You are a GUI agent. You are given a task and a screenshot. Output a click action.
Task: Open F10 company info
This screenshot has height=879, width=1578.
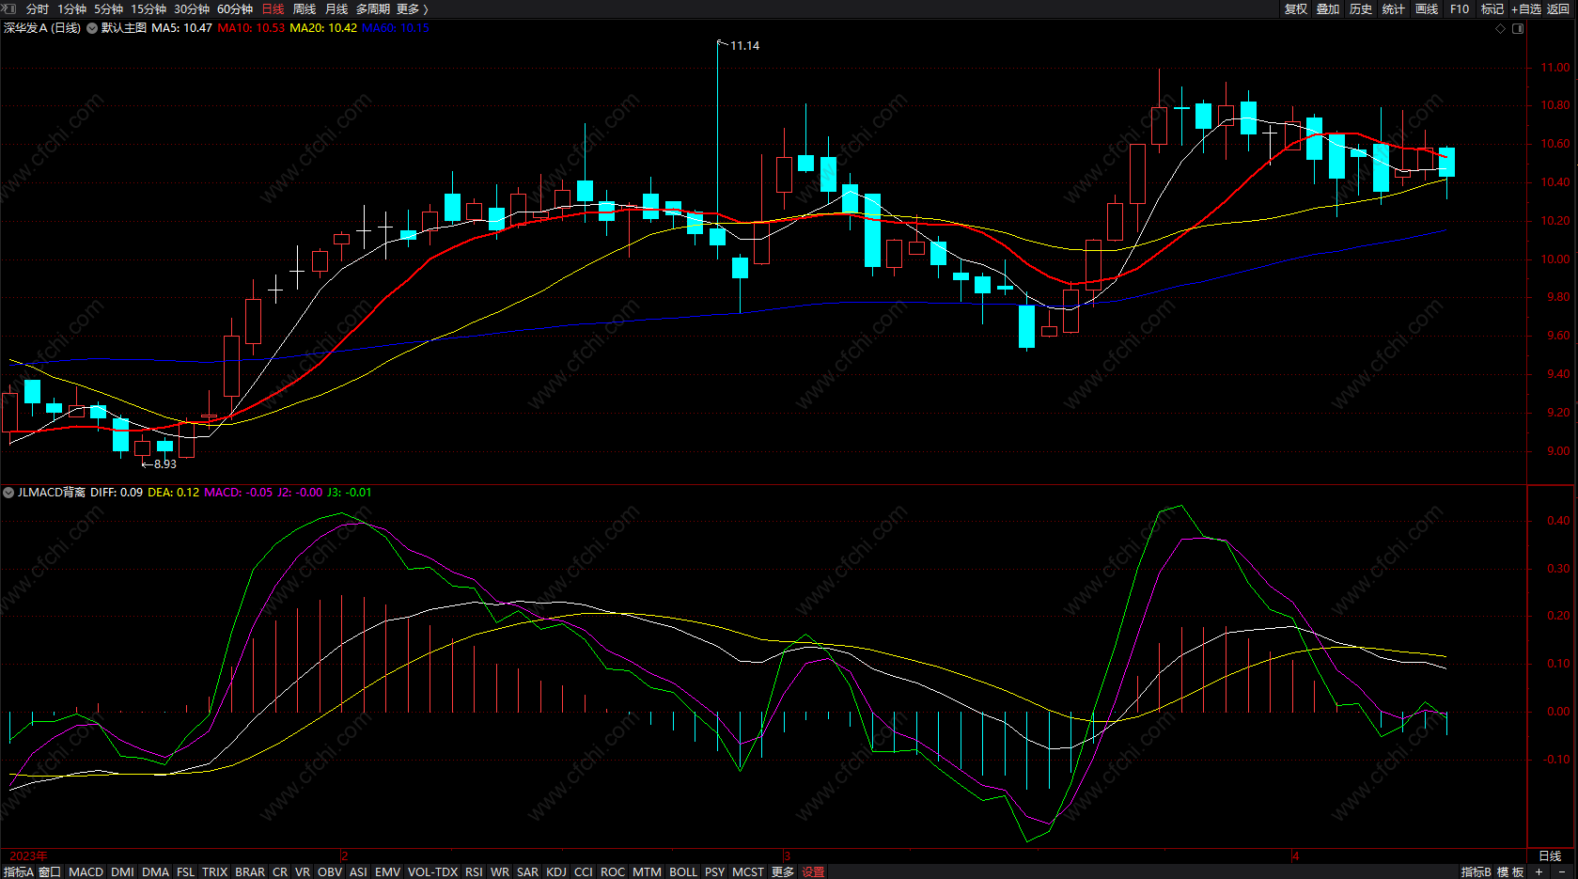tap(1460, 9)
